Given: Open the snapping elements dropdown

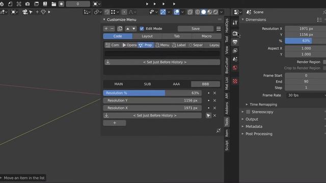Looking at the screenshot, I should (115, 12).
